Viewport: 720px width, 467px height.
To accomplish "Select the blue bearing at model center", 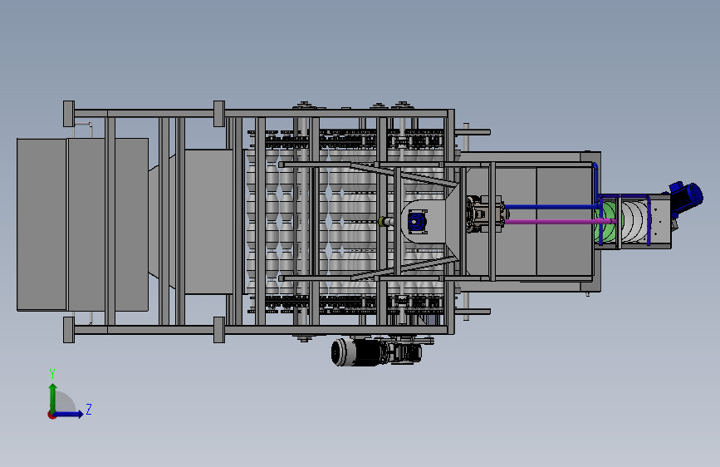I will tap(417, 222).
